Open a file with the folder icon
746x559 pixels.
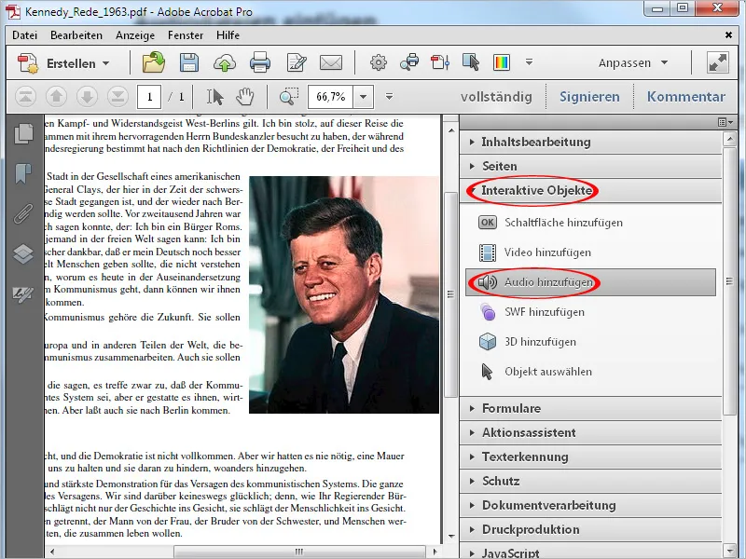[154, 62]
